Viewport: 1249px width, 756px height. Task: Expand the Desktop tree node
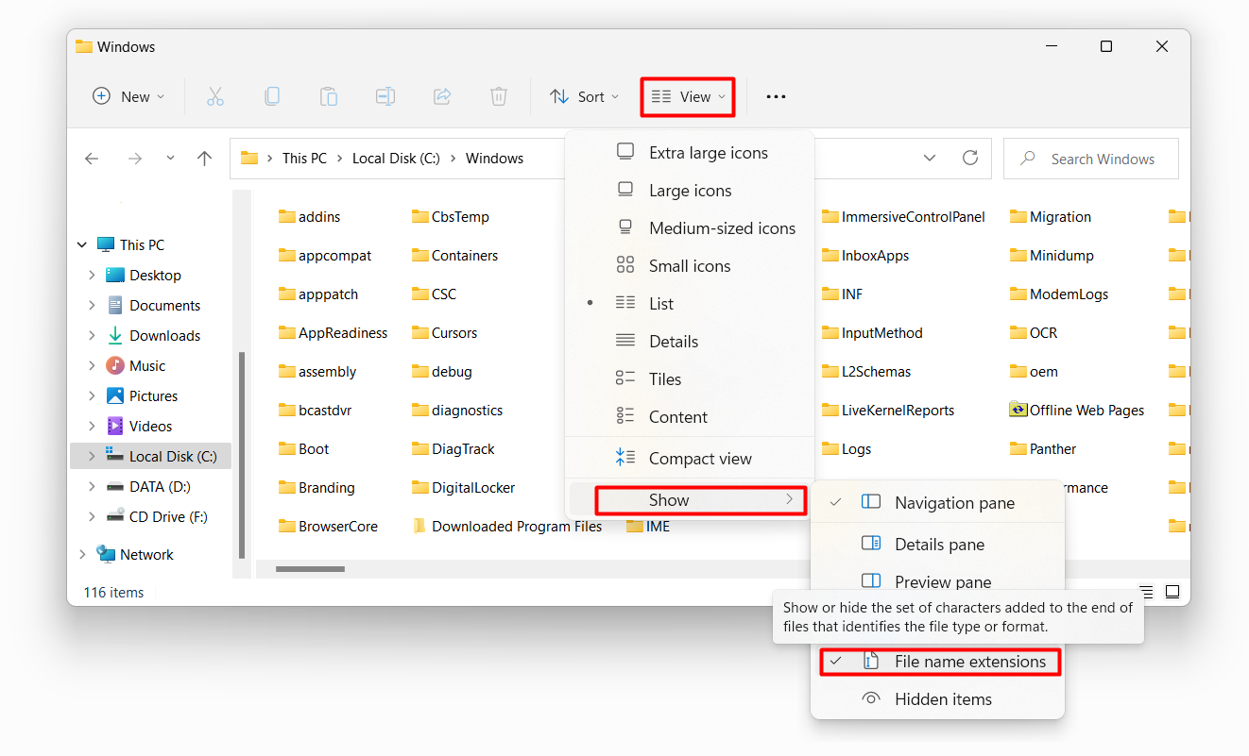tap(92, 275)
